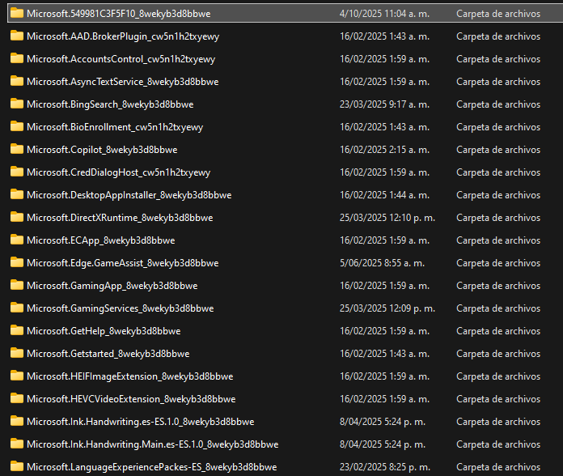Image resolution: width=563 pixels, height=476 pixels.
Task: Select folder name Microsoft.Edge.GameAssist_8wekyb3d8bbwe
Action: (x=122, y=263)
